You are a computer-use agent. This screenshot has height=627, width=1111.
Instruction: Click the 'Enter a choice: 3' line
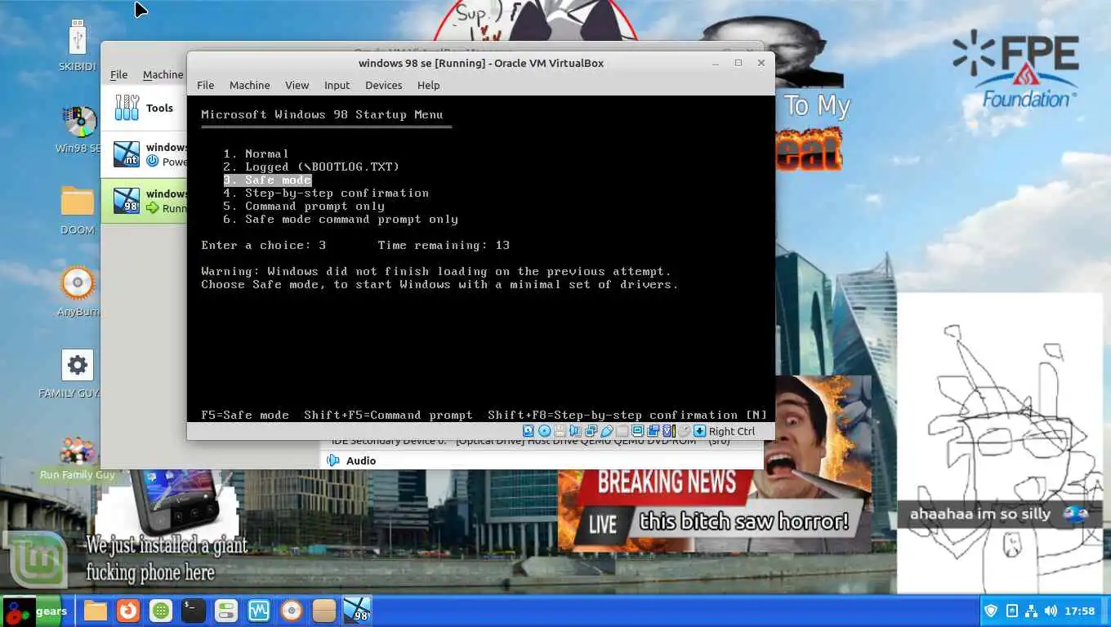tap(264, 245)
